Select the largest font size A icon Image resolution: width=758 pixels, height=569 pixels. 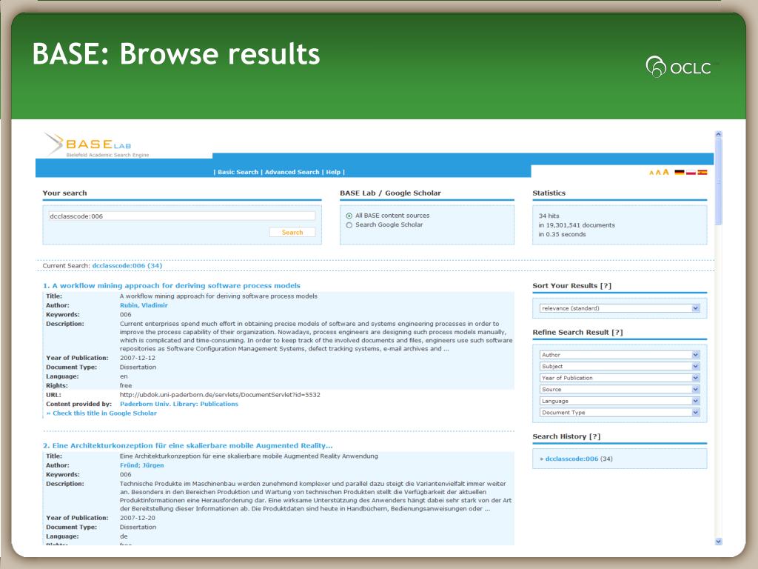[665, 172]
